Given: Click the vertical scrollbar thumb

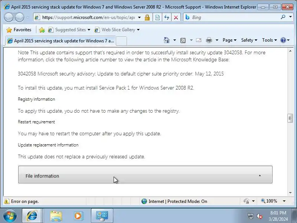Looking at the screenshot, I should (x=290, y=118).
